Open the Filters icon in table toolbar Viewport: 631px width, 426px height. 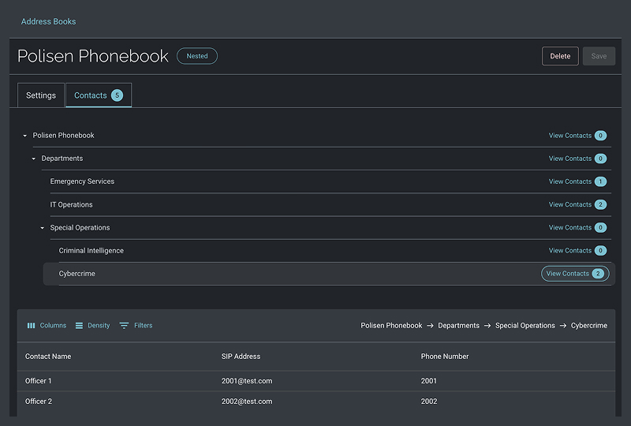(x=125, y=326)
